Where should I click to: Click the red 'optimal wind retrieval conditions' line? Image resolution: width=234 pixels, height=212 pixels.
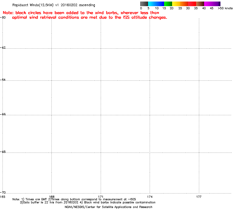click(90, 18)
